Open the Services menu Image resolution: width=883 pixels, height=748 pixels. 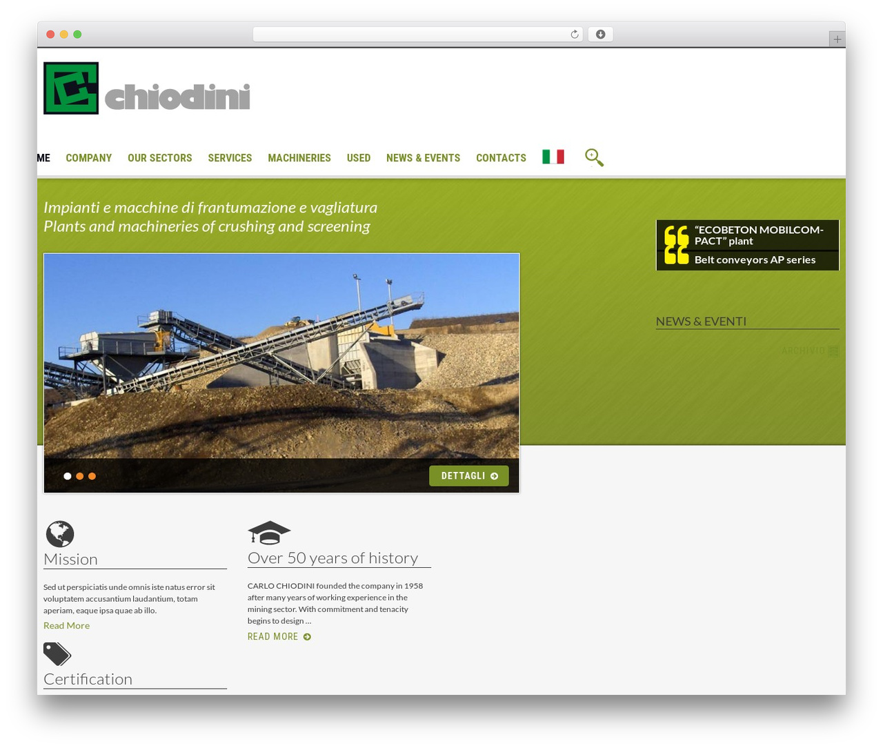[x=230, y=158]
